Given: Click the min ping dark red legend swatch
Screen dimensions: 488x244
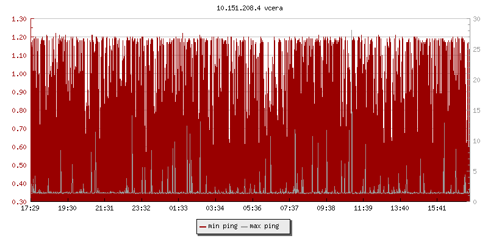Looking at the screenshot, I should point(203,226).
